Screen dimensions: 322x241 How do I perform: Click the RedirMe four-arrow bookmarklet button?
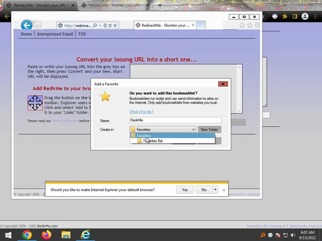[35, 103]
